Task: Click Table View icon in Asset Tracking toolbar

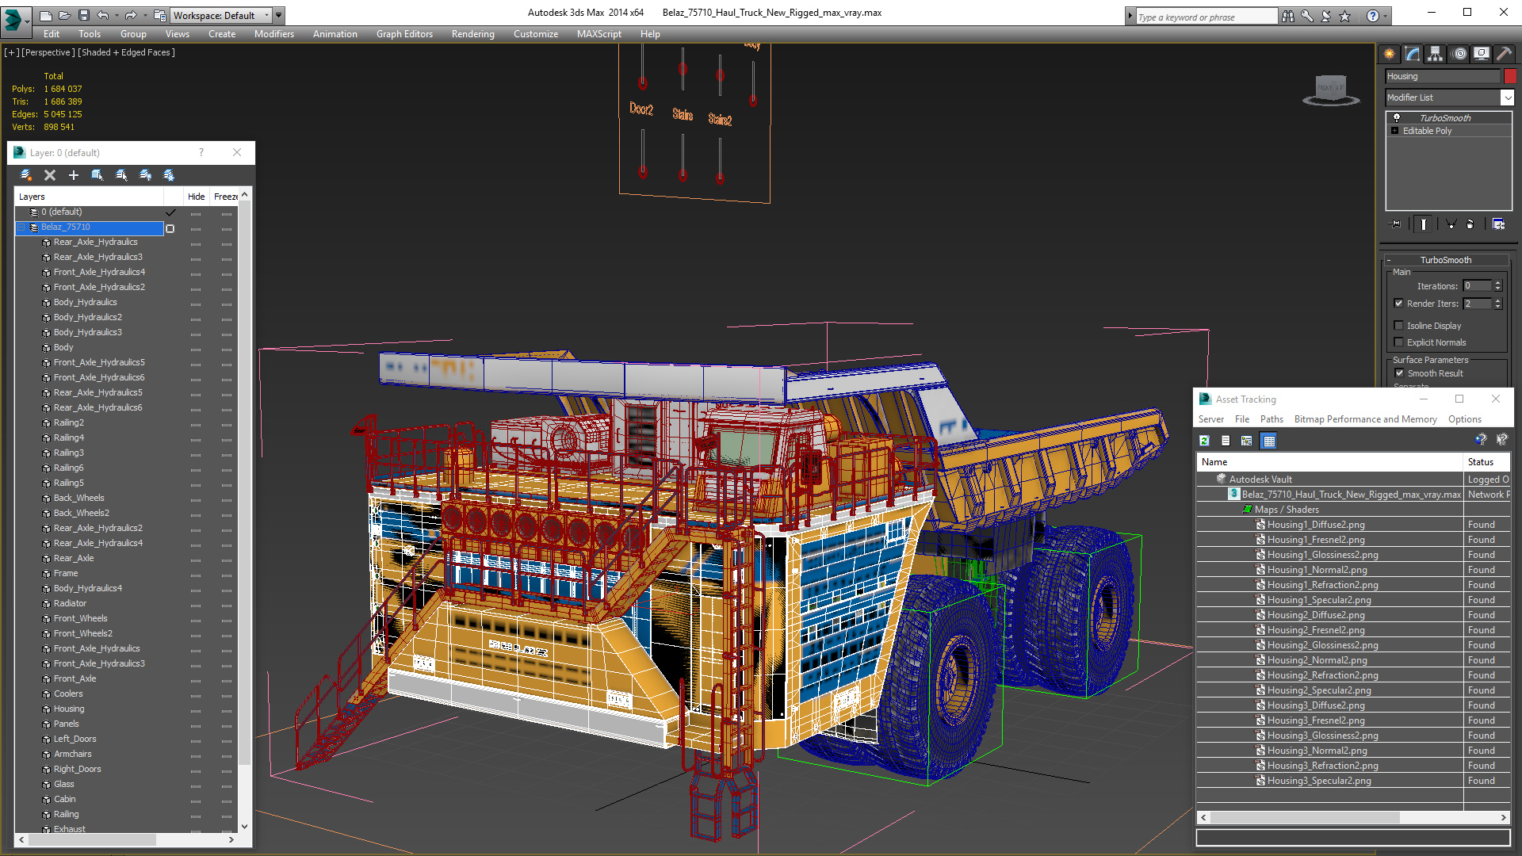Action: (1269, 441)
